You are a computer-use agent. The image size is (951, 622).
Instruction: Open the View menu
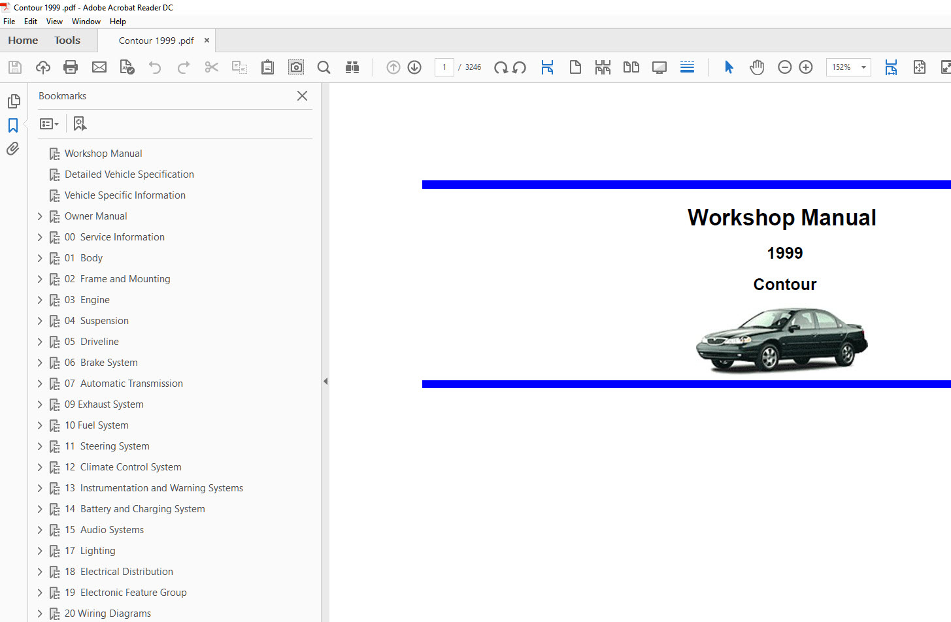coord(54,22)
